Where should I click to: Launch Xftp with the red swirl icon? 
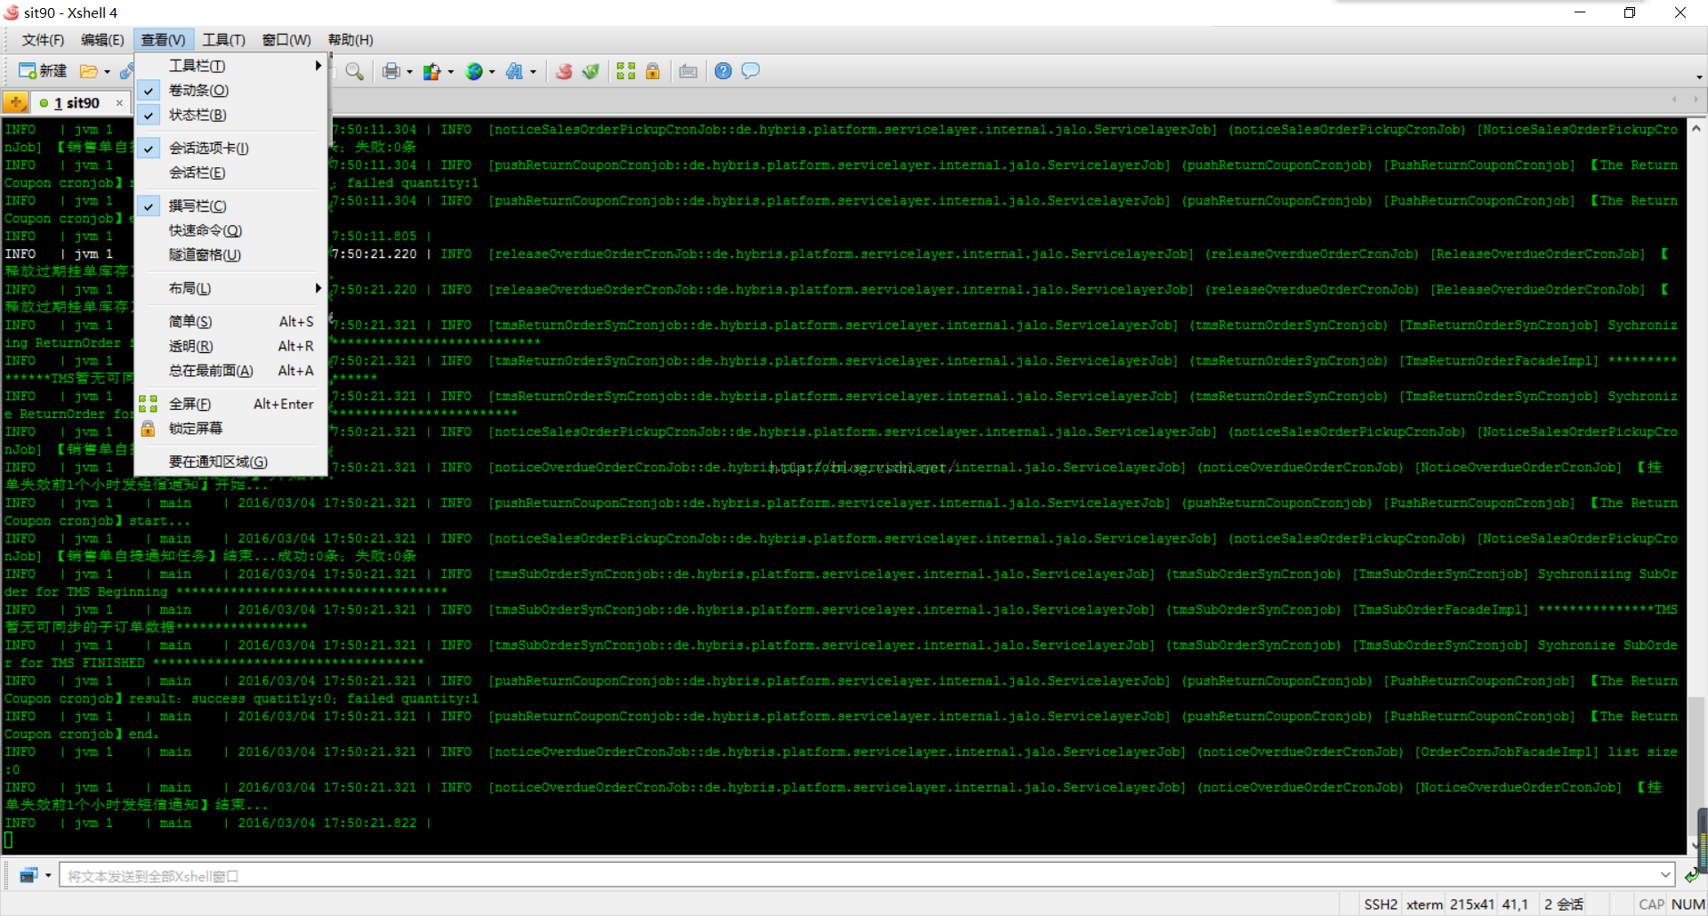564,71
